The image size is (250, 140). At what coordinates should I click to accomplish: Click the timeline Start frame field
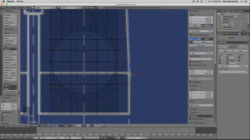(x=47, y=138)
